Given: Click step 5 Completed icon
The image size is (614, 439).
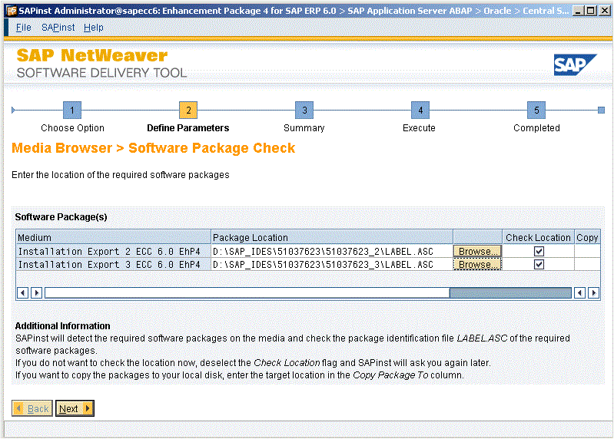Looking at the screenshot, I should coord(536,110).
